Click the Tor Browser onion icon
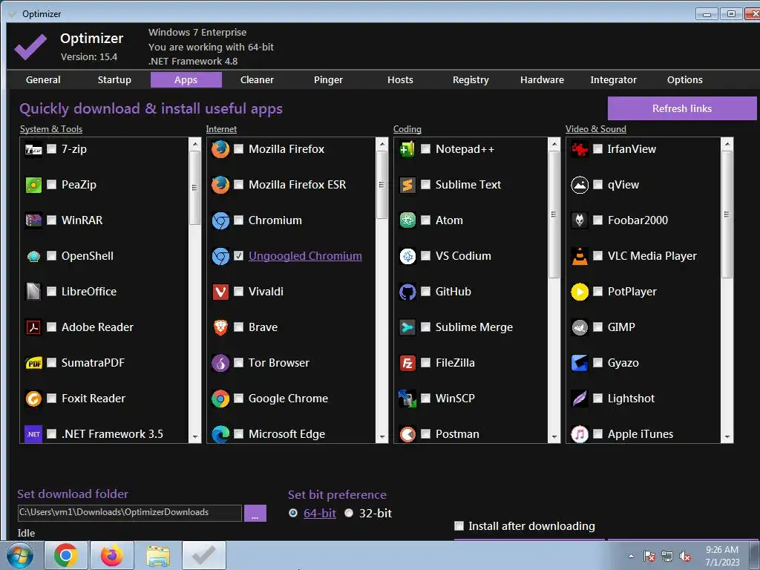The image size is (760, 570). 220,363
